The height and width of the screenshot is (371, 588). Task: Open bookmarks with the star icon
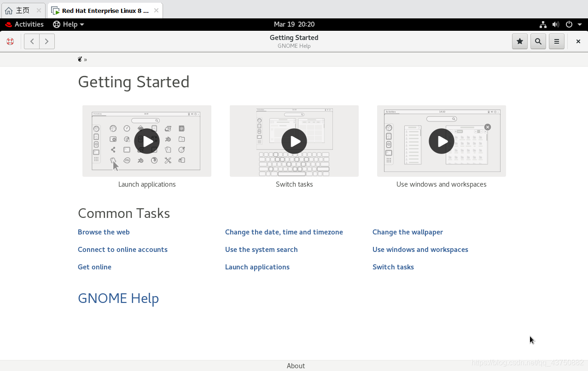coord(520,41)
